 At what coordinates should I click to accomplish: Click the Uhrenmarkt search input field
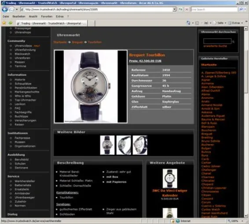217,41
